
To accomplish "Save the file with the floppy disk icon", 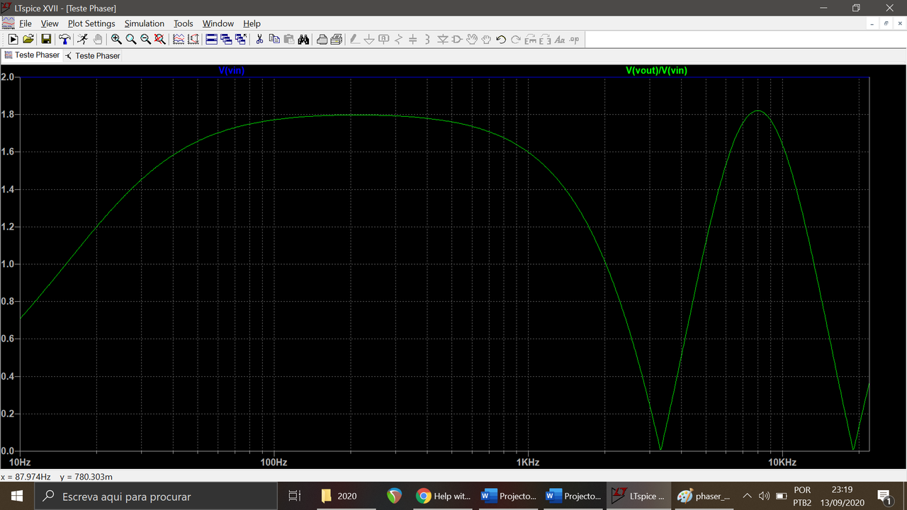I will tap(46, 40).
